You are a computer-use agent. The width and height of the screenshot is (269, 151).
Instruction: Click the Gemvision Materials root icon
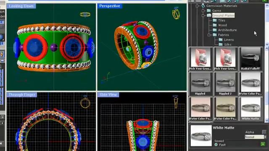click(x=203, y=5)
